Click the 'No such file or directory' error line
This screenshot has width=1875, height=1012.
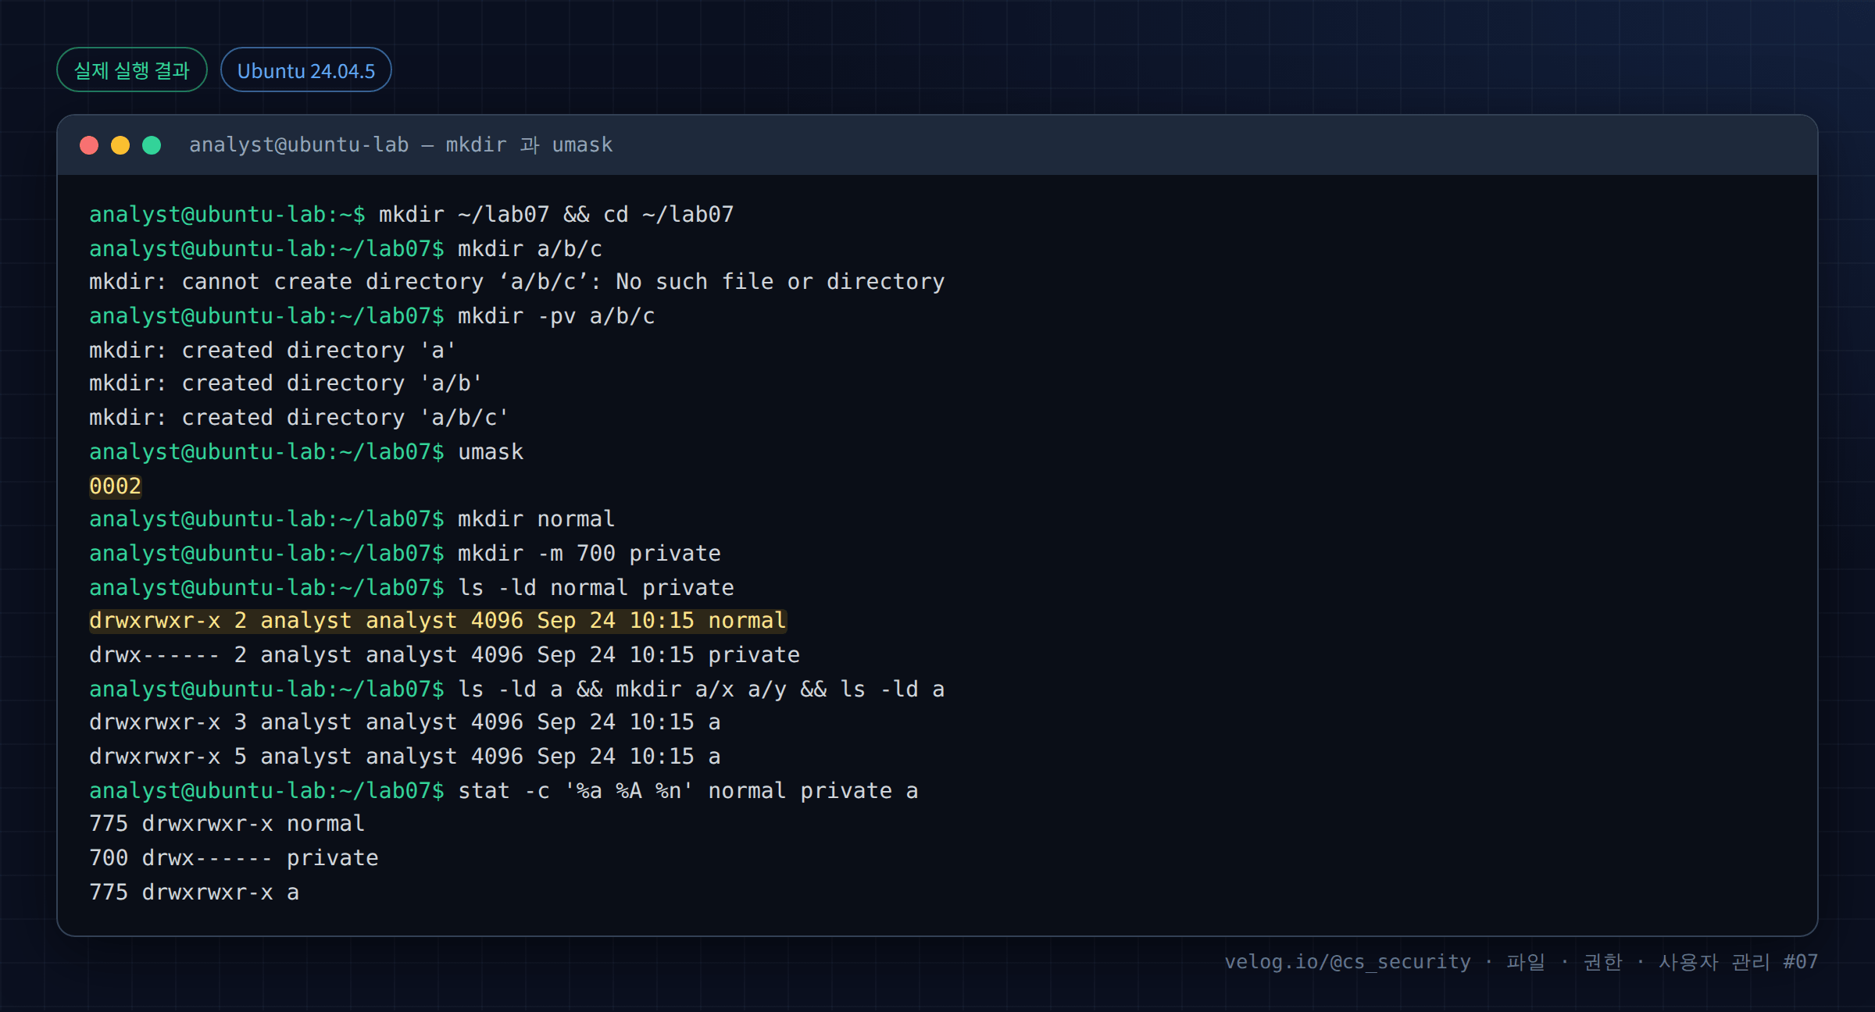click(517, 282)
